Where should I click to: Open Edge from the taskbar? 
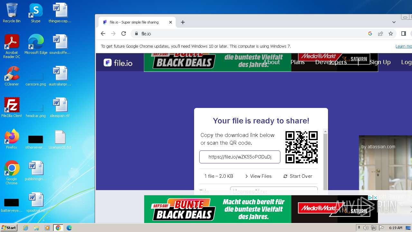pos(69,228)
